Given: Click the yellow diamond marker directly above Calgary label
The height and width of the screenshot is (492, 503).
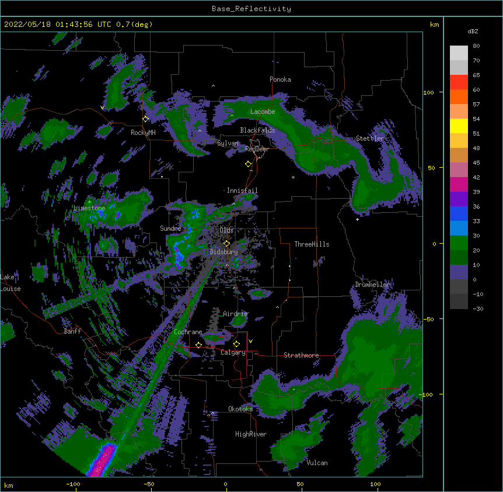Looking at the screenshot, I should [x=236, y=344].
